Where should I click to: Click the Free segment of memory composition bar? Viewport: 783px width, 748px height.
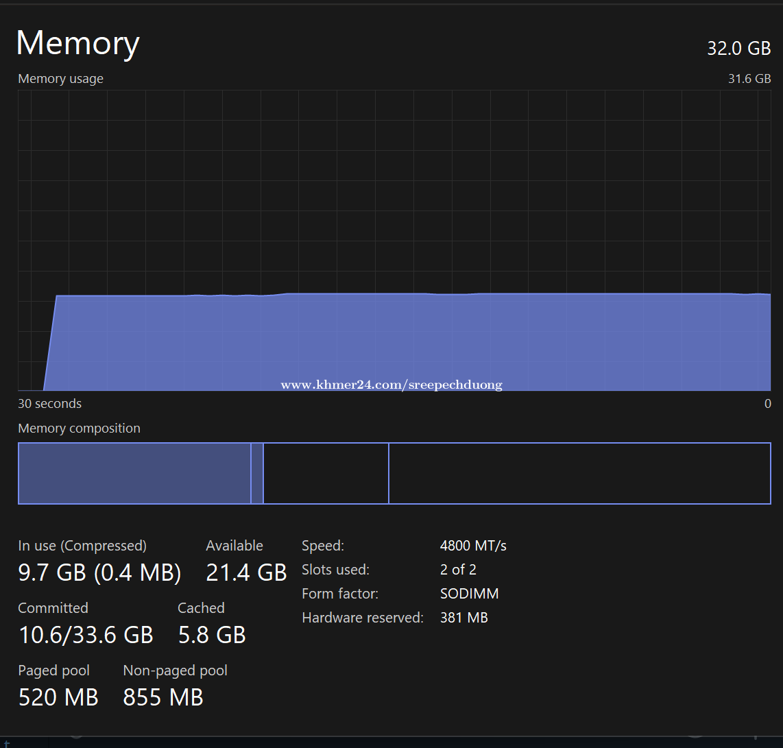(x=579, y=474)
